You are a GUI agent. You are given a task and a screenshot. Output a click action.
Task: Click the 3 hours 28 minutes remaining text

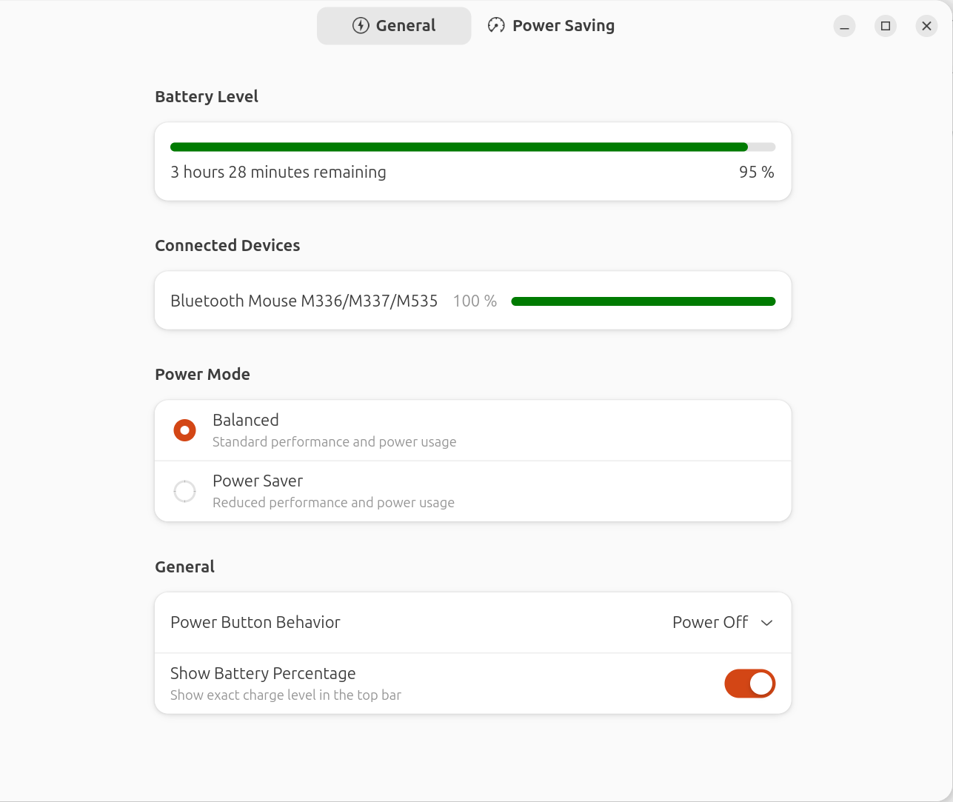pos(278,172)
